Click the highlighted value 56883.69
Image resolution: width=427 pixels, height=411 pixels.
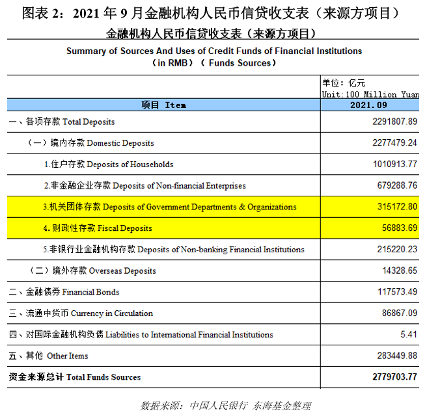click(400, 228)
